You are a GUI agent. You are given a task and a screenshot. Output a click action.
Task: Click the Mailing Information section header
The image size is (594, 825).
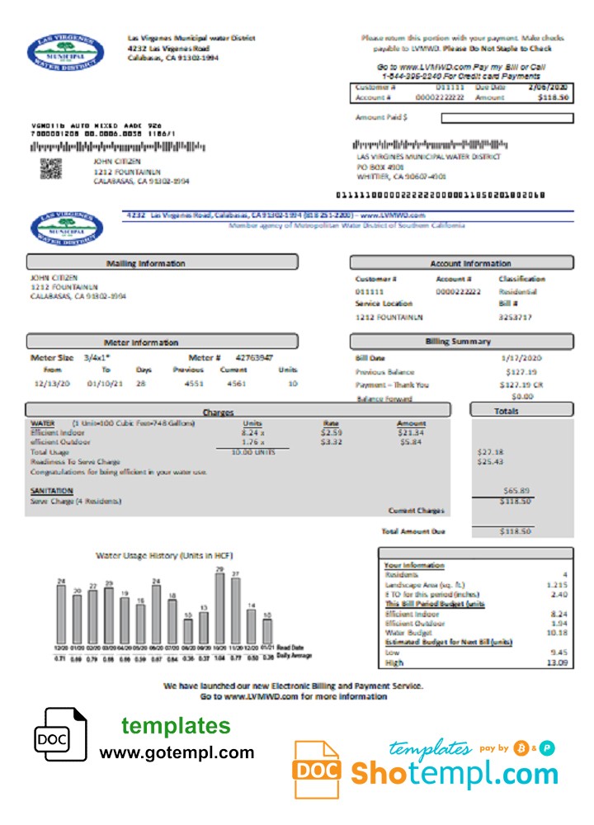162,262
